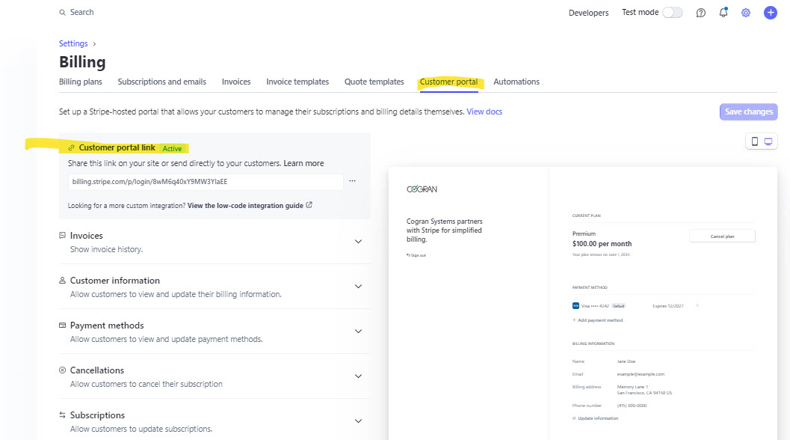Screen dimensions: 790x440
Task: Switch preview to mobile device icon
Action: point(754,141)
